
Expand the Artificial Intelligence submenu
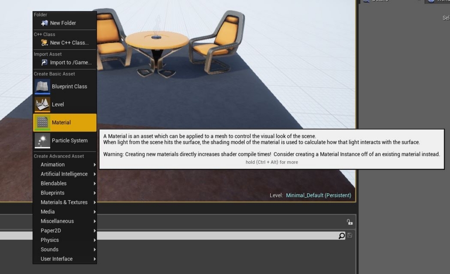(65, 174)
